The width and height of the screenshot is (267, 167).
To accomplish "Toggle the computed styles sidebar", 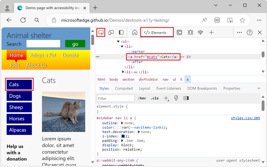I will (186, 98).
